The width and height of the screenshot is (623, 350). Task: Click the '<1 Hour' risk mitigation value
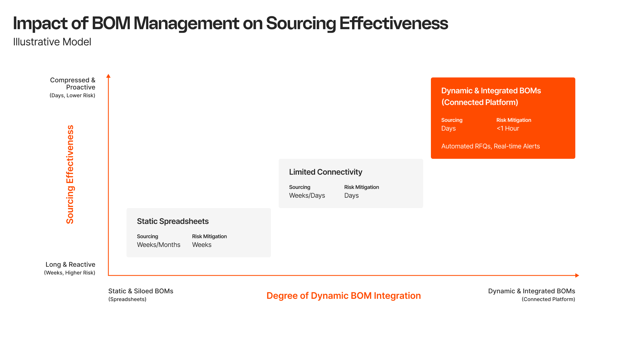(507, 128)
